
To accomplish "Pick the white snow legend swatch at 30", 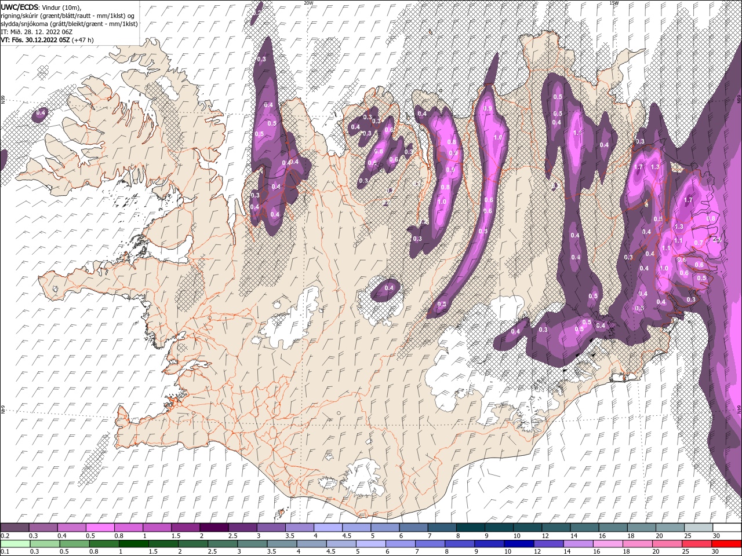I will (x=727, y=528).
